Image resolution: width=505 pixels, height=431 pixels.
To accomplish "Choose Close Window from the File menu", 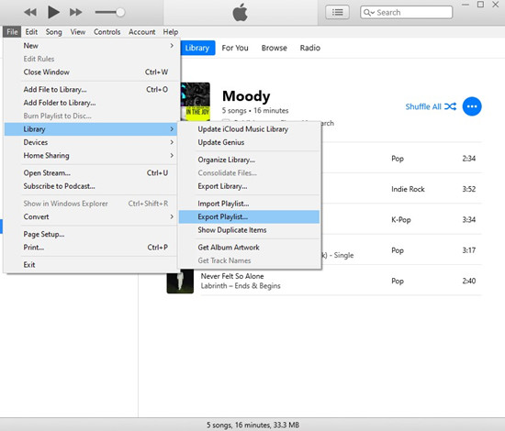I will pyautogui.click(x=91, y=72).
